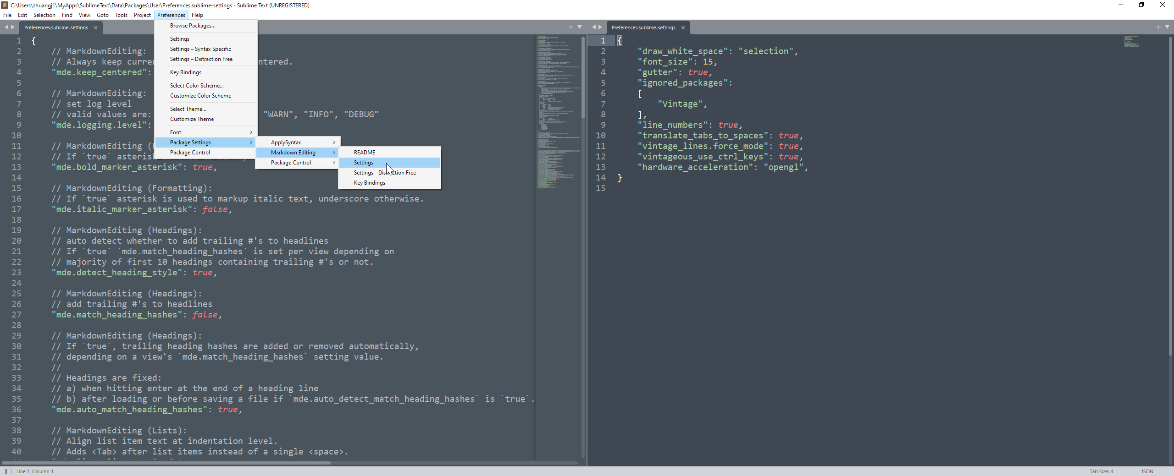Expand Package Settings submenu
Viewport: 1174px width, 476px height.
tap(205, 142)
